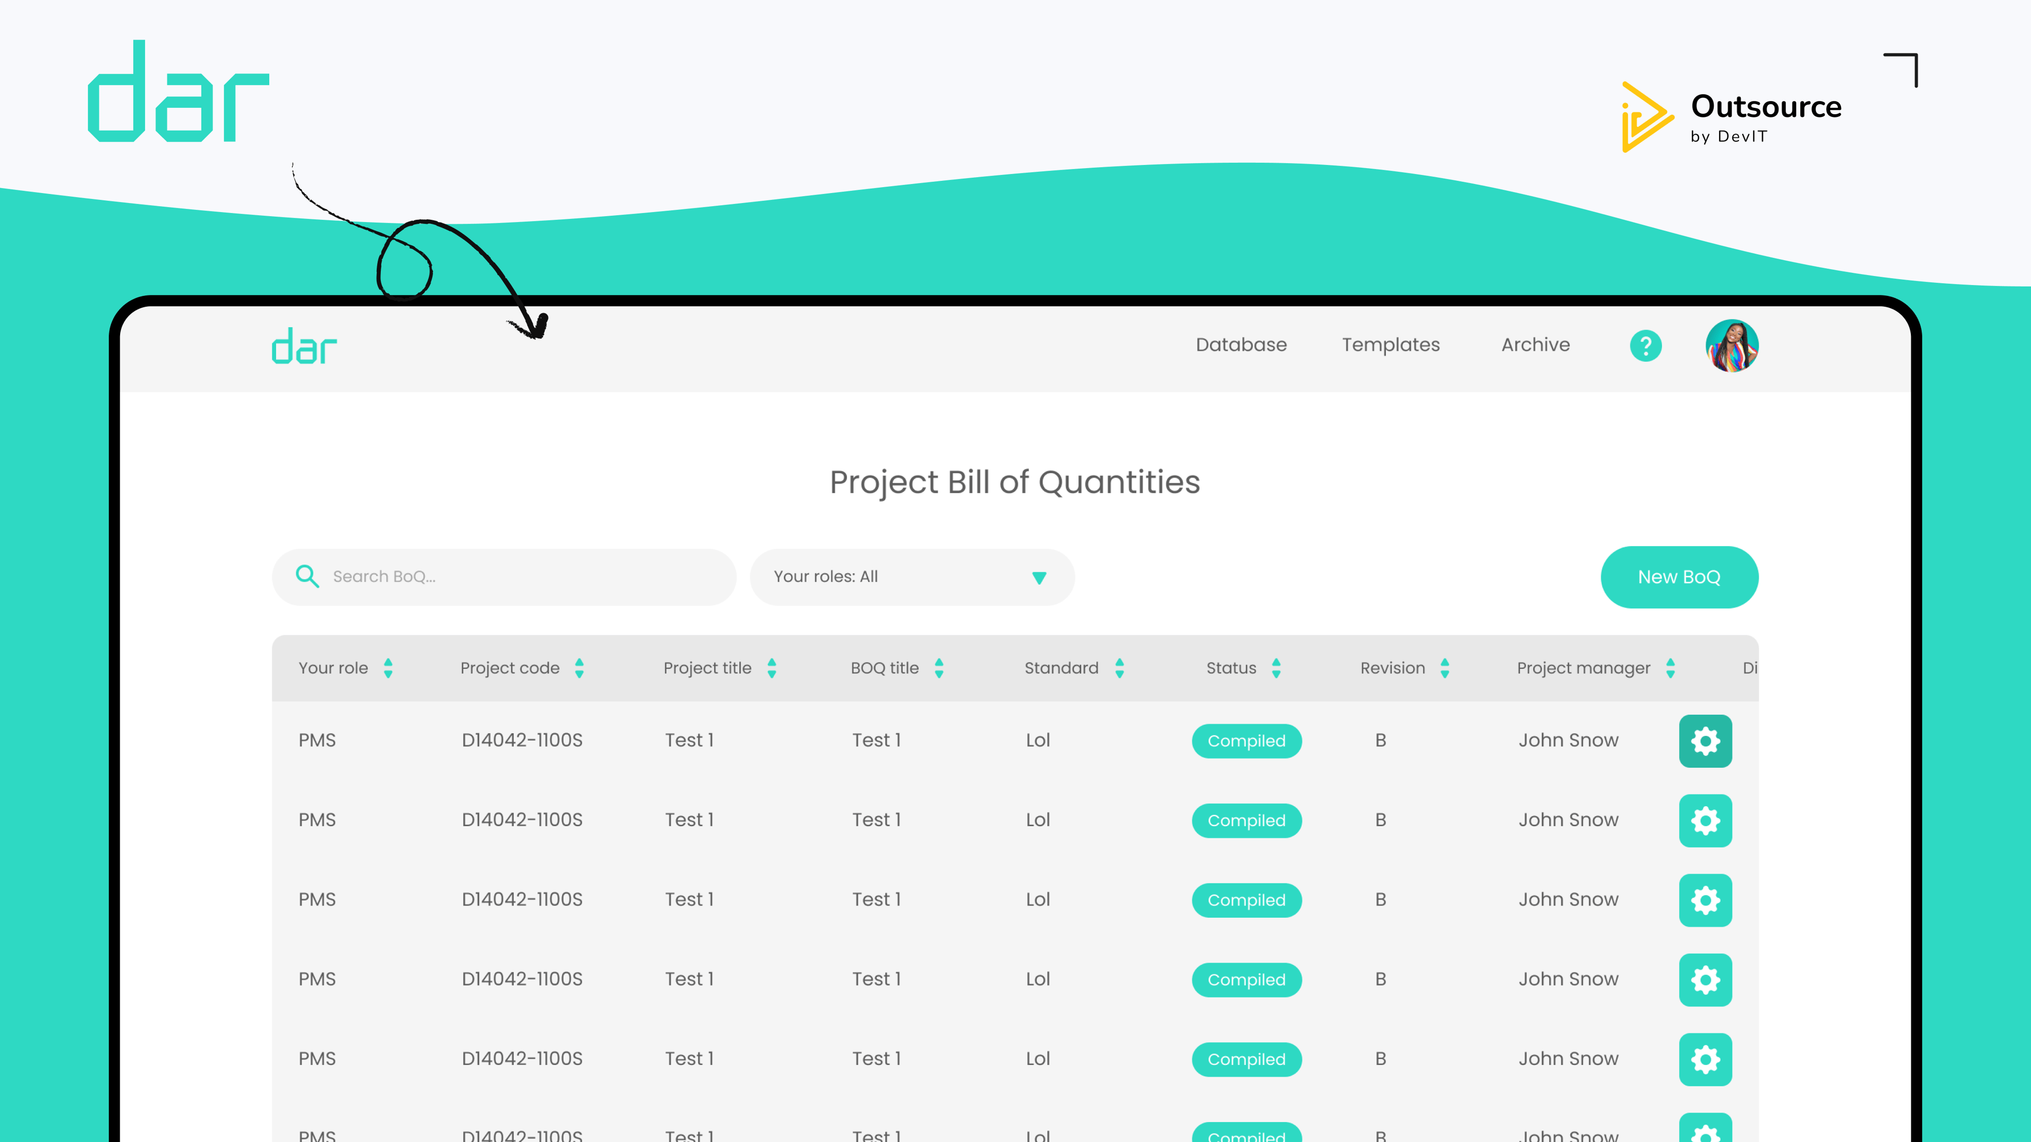Sort table by Status column arrows
Image resolution: width=2031 pixels, height=1142 pixels.
[x=1276, y=668]
